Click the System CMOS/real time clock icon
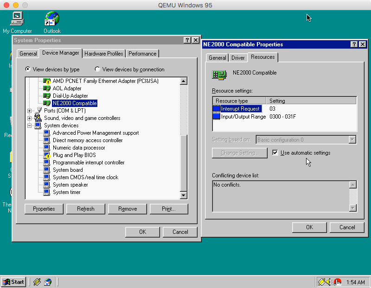The height and width of the screenshot is (288, 371). coord(47,177)
